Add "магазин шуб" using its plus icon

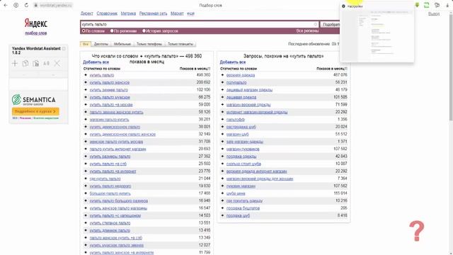coord(222,134)
